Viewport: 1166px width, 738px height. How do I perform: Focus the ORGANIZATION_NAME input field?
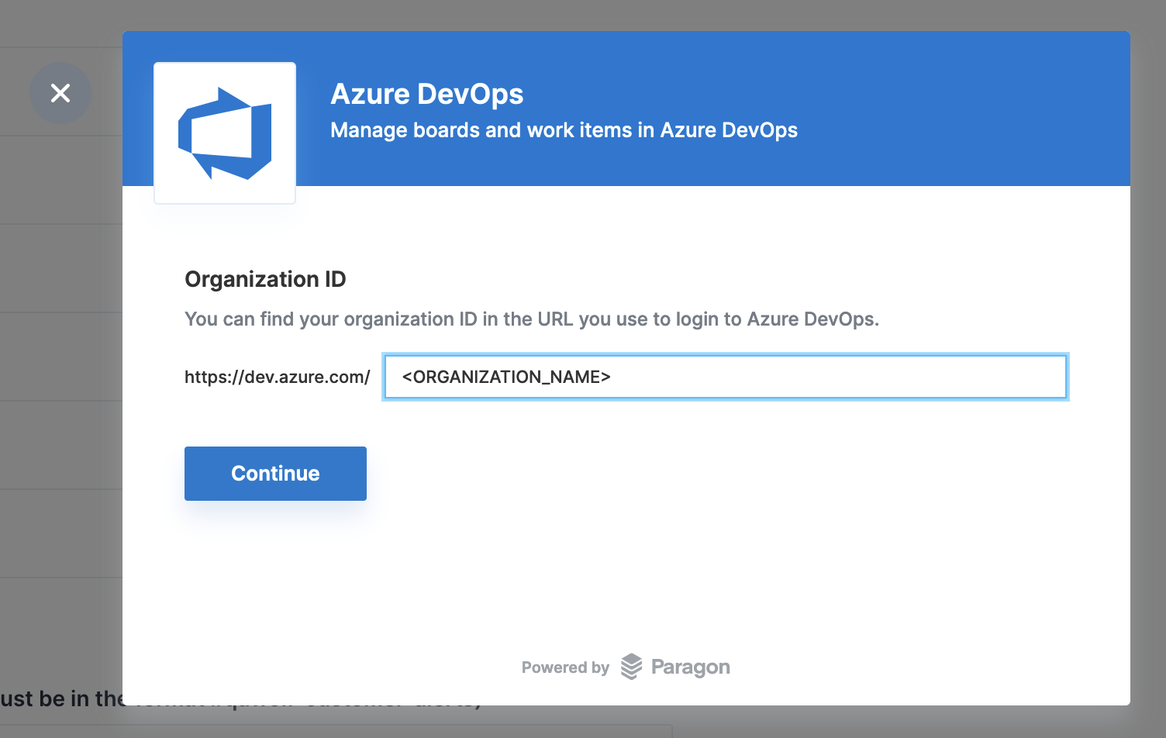pyautogui.click(x=726, y=377)
